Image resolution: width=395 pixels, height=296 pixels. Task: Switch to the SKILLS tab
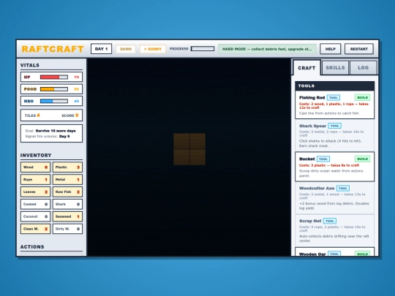(335, 68)
